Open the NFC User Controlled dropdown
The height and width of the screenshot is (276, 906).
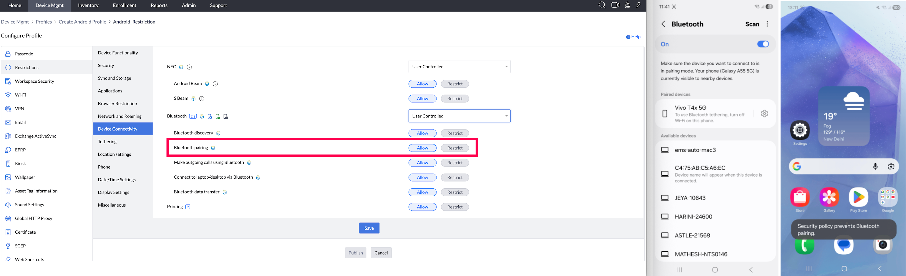tap(459, 66)
